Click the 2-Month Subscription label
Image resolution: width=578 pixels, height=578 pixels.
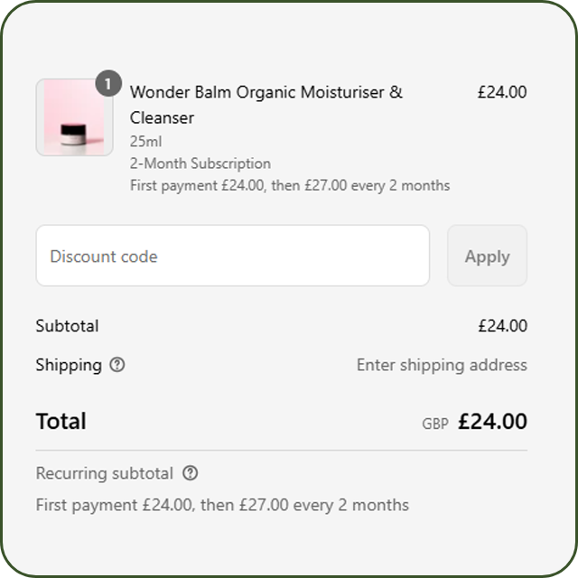(x=200, y=163)
